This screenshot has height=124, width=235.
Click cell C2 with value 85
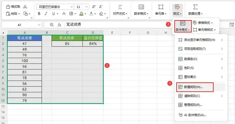click(67, 44)
